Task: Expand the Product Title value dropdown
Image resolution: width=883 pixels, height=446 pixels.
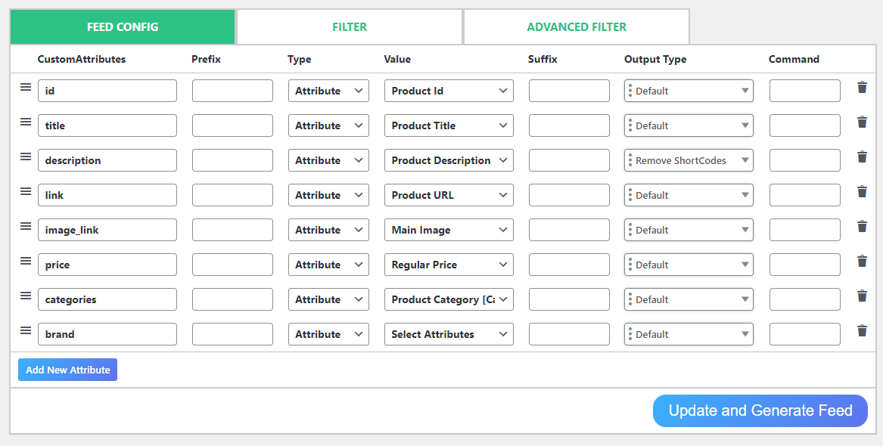Action: pyautogui.click(x=449, y=125)
